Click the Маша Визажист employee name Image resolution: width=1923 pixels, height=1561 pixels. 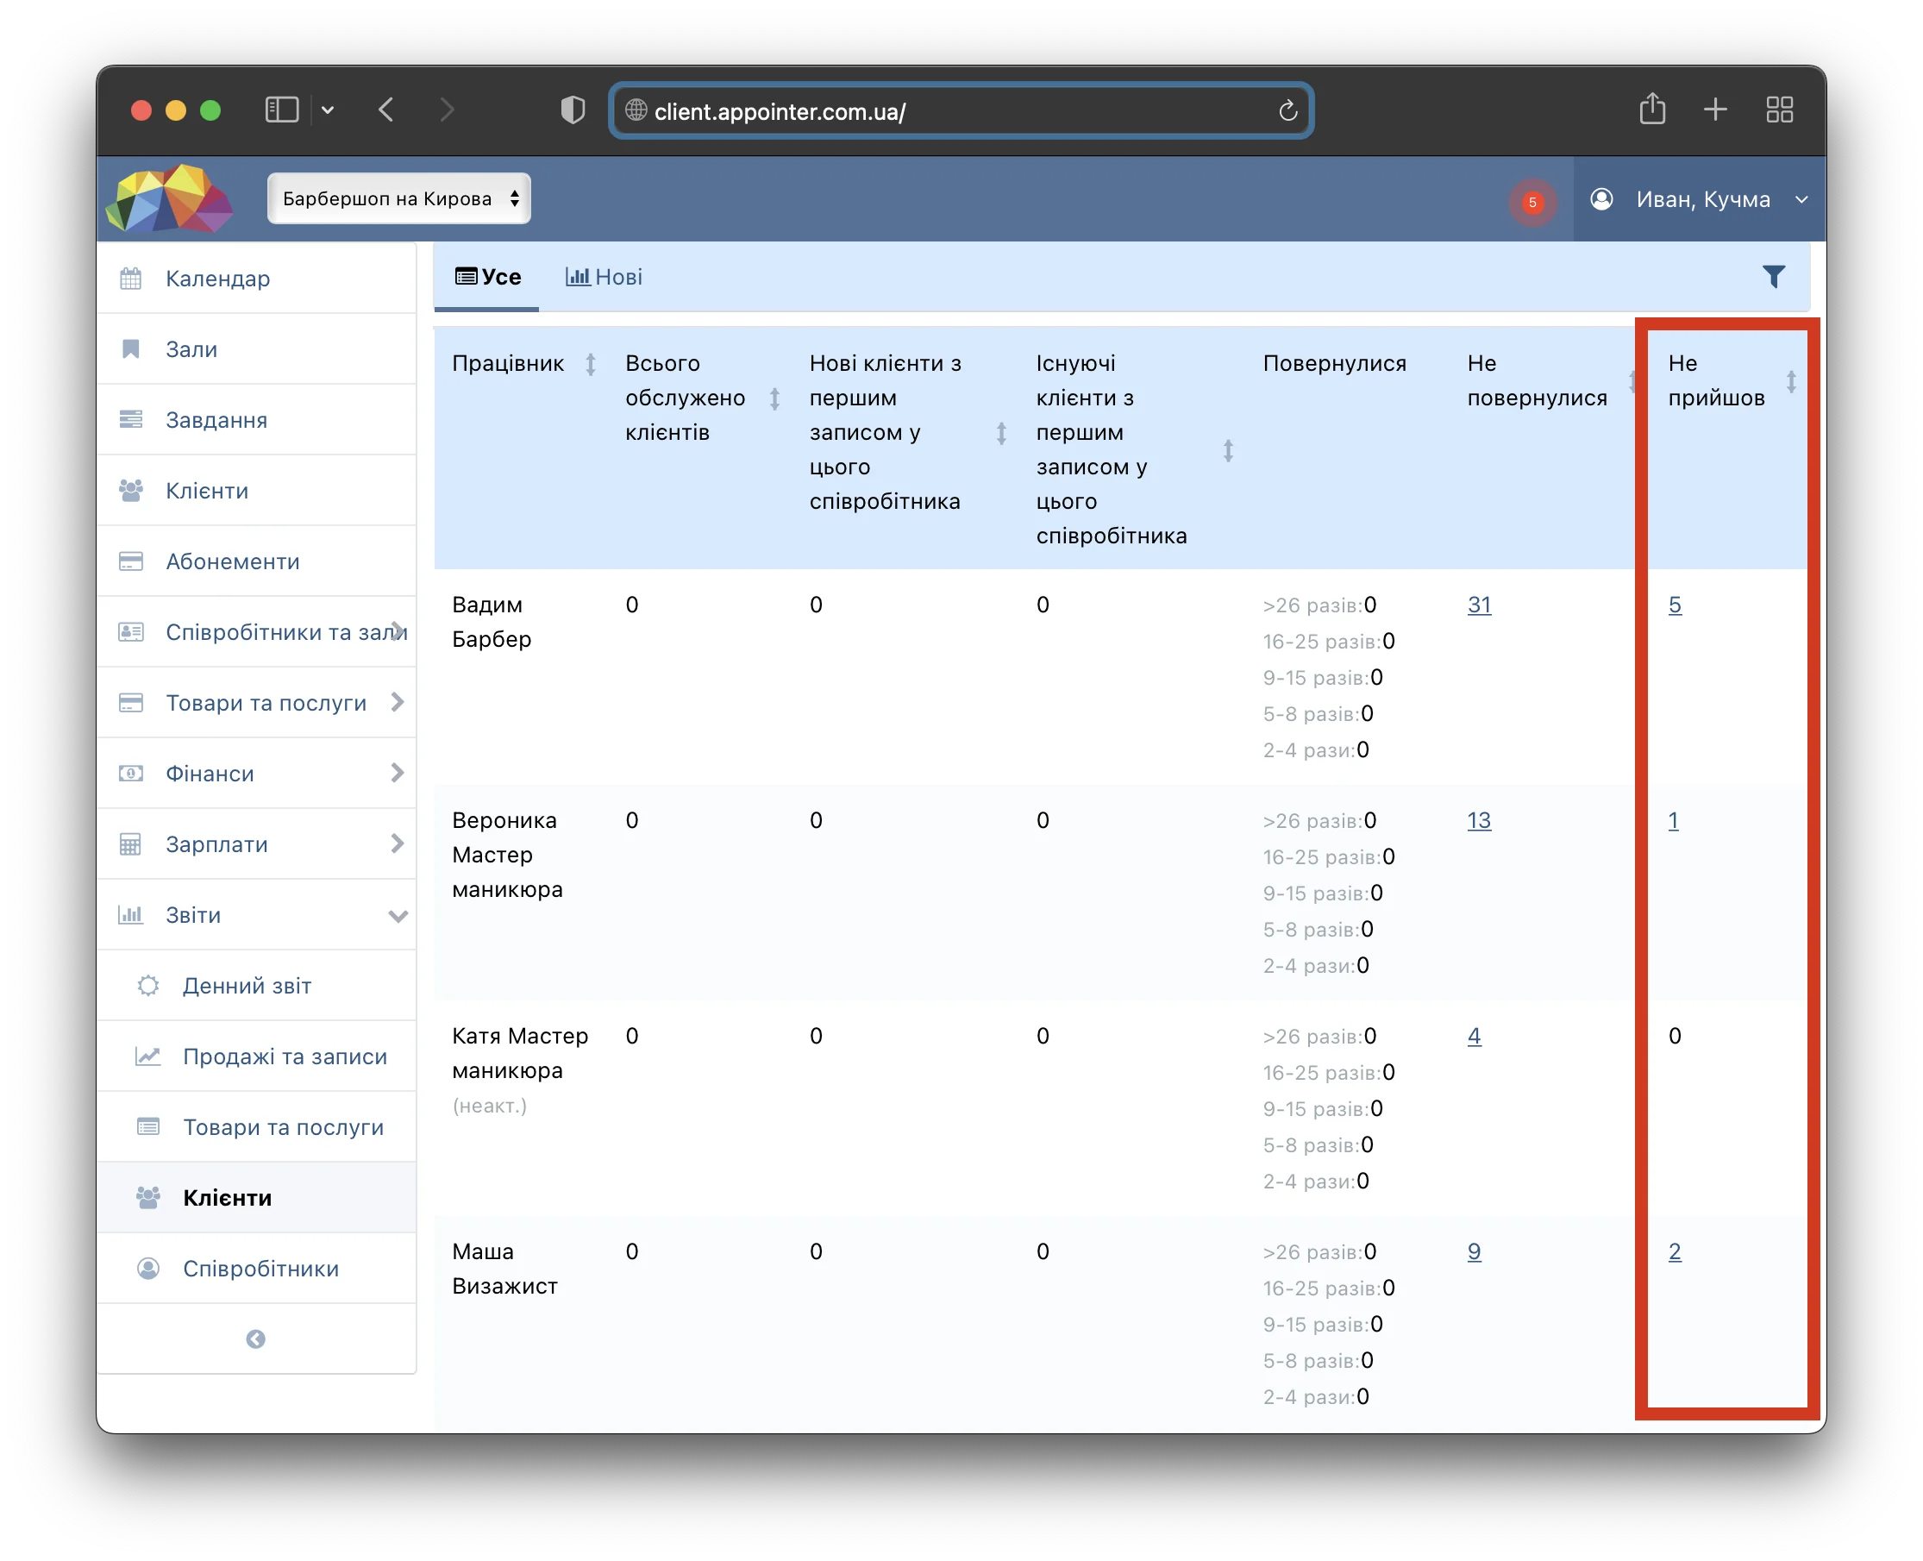505,1269
